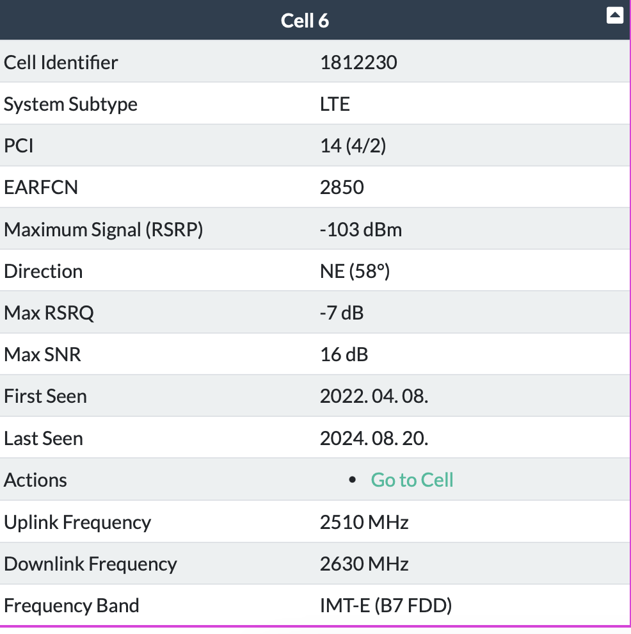Select the -103 dBm RSRP value

pos(361,230)
